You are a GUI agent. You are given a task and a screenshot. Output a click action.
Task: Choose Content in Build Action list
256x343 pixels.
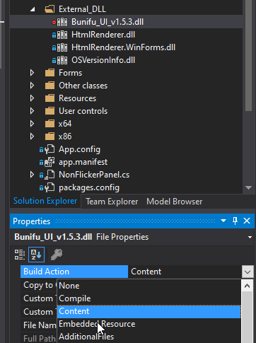pos(149,311)
